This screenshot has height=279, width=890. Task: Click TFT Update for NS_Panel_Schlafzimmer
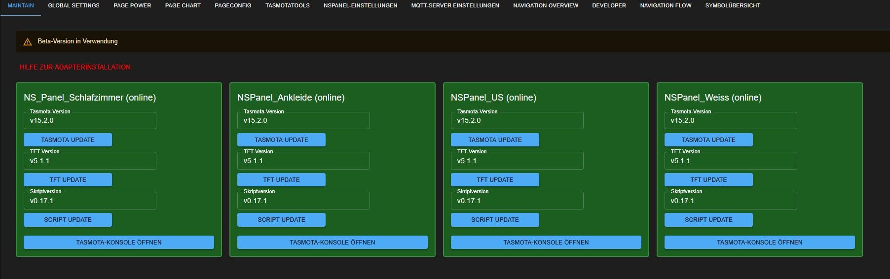[x=68, y=179]
